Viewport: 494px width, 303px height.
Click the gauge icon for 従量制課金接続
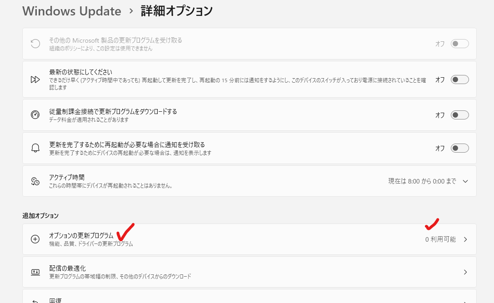35,115
